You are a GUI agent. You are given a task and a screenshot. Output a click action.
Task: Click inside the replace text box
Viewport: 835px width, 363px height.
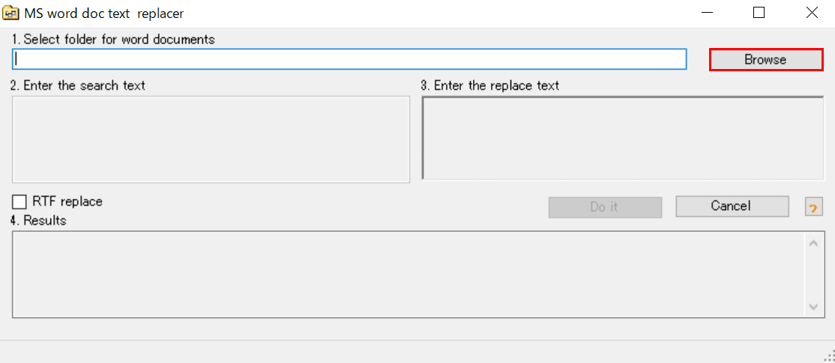pos(623,139)
